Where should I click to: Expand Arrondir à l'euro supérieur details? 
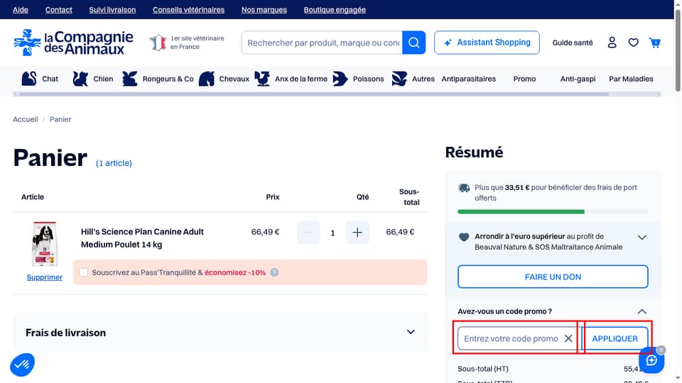pyautogui.click(x=642, y=238)
